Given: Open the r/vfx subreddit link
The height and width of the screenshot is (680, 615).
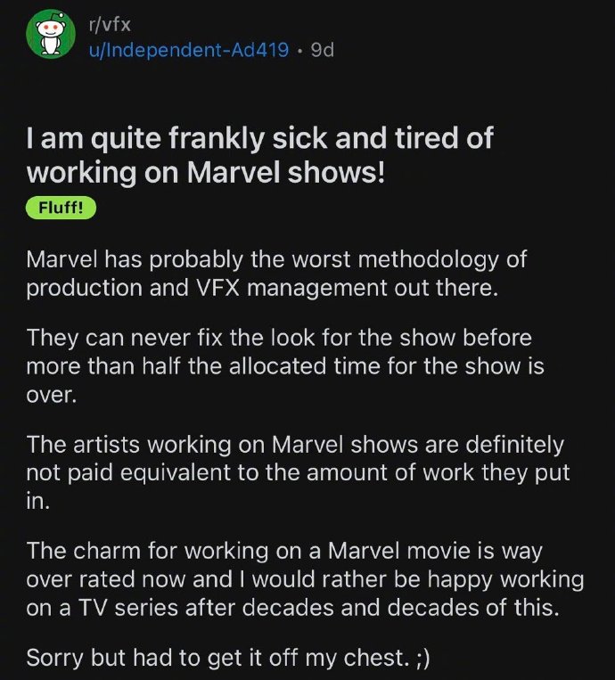Looking at the screenshot, I should pos(107,24).
